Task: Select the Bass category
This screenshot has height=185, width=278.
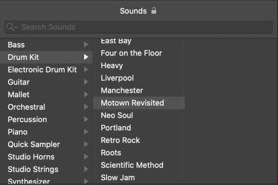Action: pos(46,45)
